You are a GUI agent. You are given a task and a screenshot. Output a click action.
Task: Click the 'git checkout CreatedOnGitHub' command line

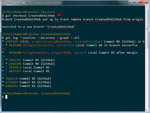(28, 15)
